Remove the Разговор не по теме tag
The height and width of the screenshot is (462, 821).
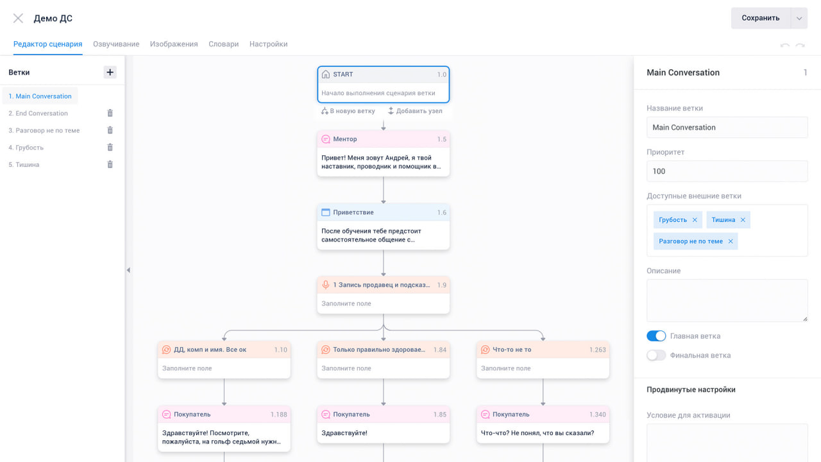731,241
